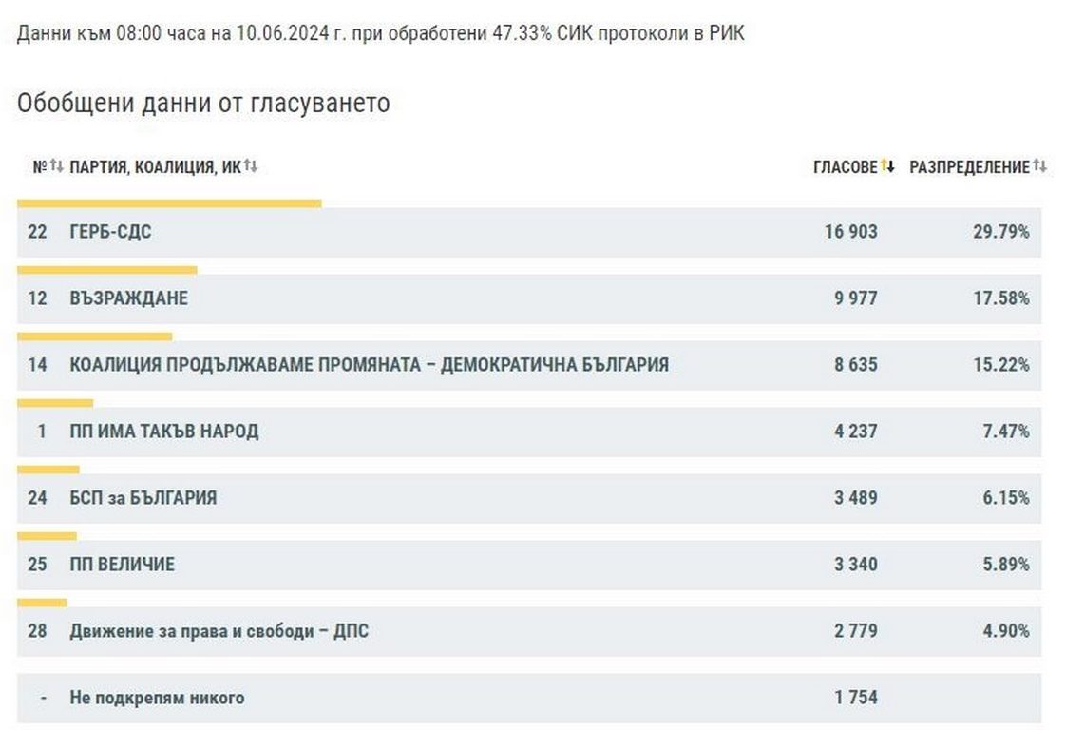The width and height of the screenshot is (1066, 730).
Task: Choose the ПП ВЕЛИЧИЕ entry
Action: [122, 565]
